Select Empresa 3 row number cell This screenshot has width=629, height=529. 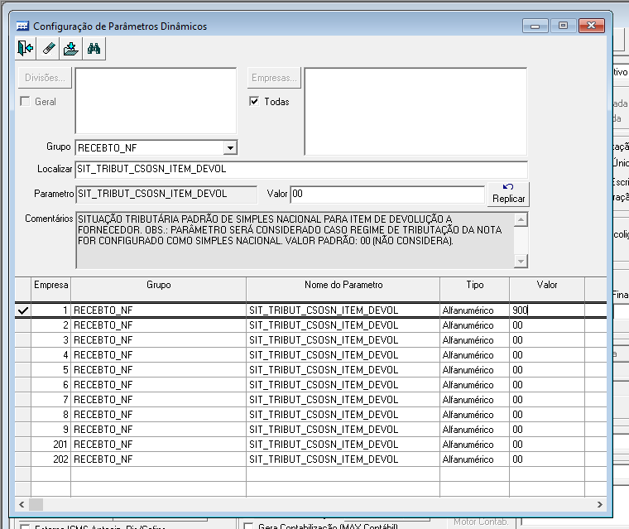point(51,340)
